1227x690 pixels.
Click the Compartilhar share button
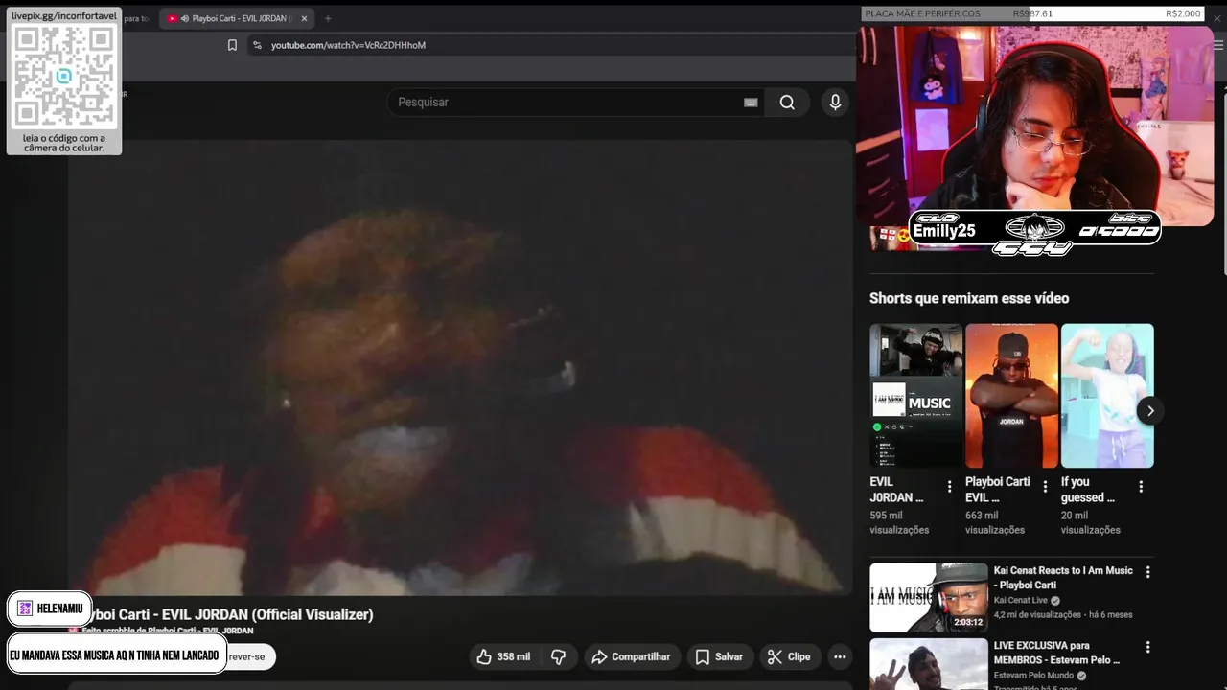point(633,656)
